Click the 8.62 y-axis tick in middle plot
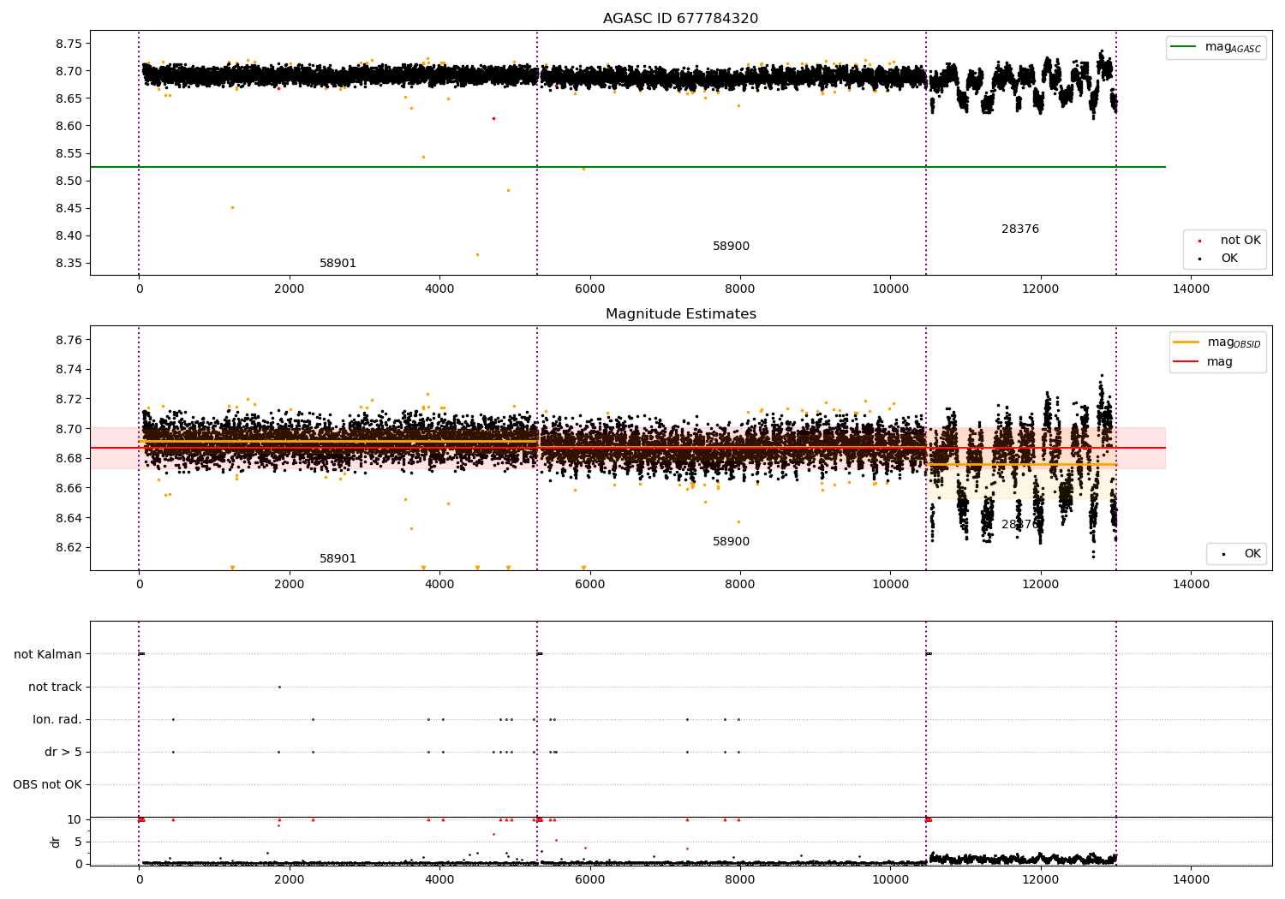The image size is (1285, 899). [69, 547]
